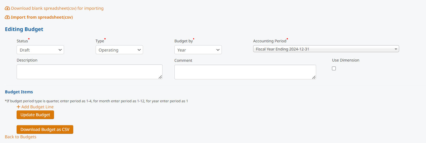Image resolution: width=426 pixels, height=143 pixels.
Task: Click the Import from spreadsheet(csv) link
Action: click(x=42, y=17)
